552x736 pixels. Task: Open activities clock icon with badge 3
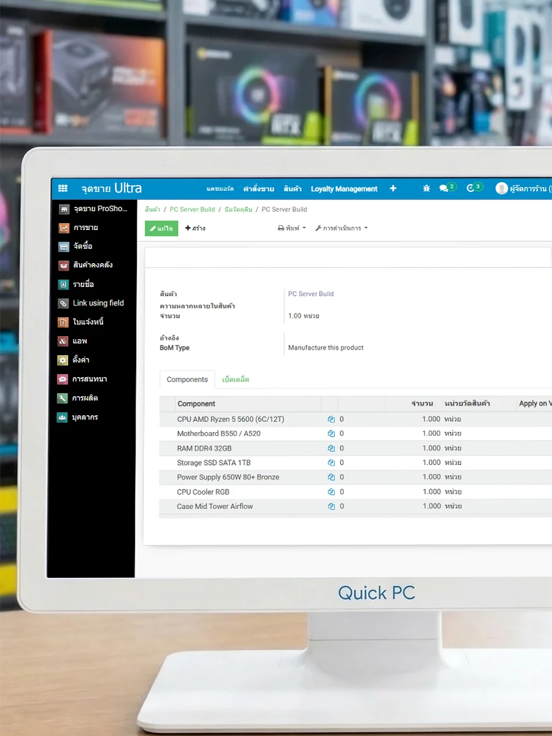pyautogui.click(x=471, y=188)
